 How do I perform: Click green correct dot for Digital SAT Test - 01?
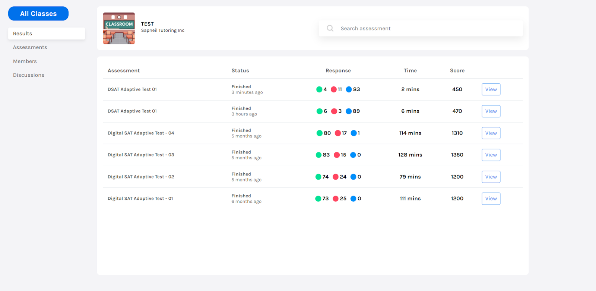[318, 199]
